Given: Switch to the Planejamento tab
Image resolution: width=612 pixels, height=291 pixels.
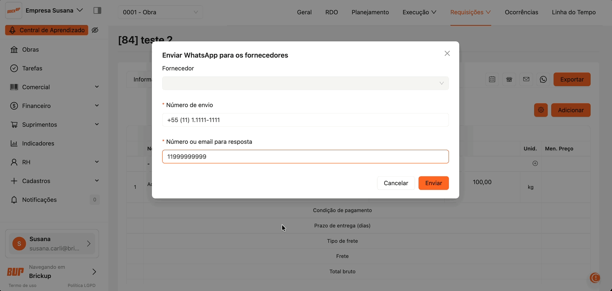Looking at the screenshot, I should tap(370, 12).
